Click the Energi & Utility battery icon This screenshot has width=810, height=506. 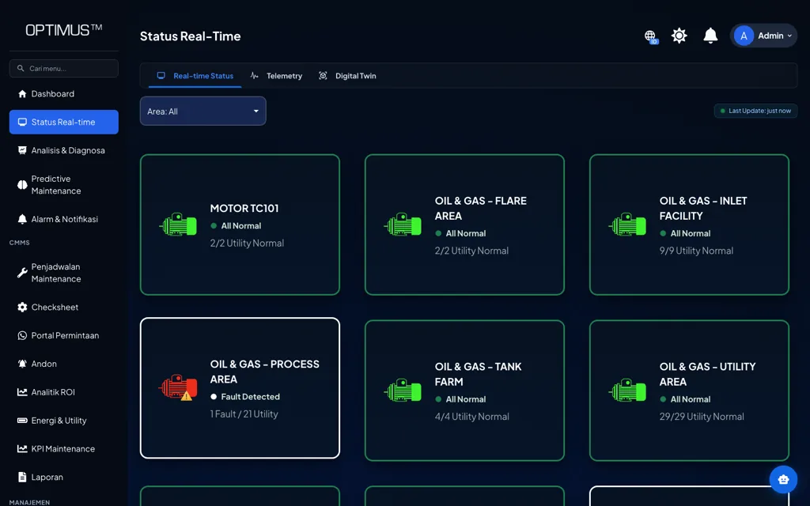22,421
